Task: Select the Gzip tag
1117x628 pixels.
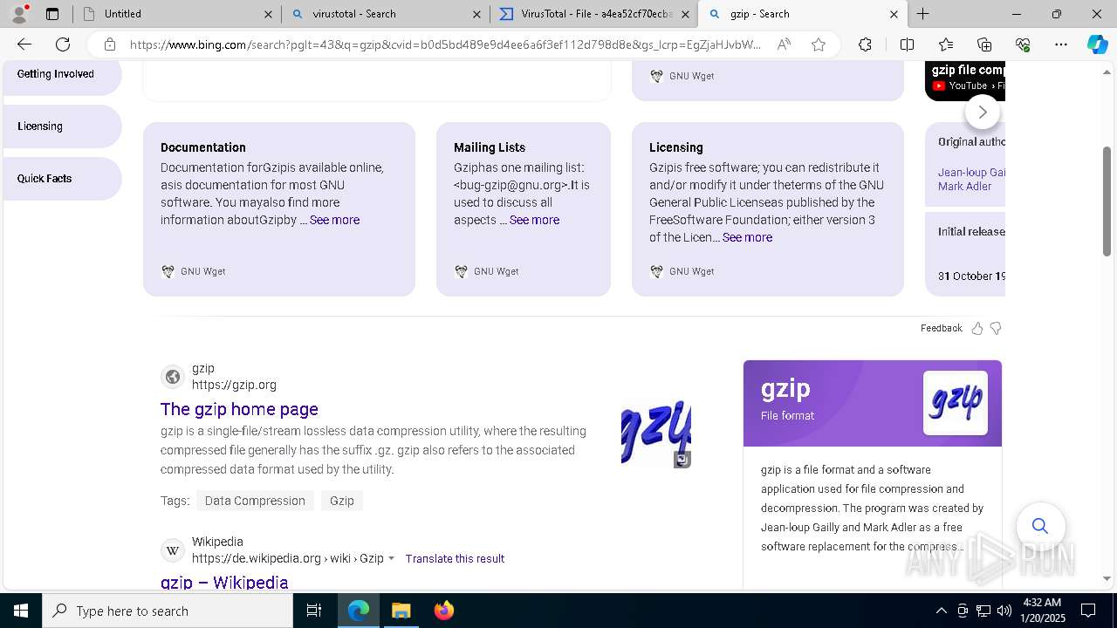Action: 342,501
